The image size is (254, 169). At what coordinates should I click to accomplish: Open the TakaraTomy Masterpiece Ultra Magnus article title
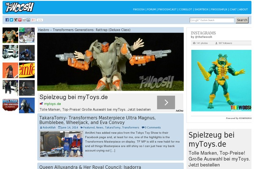point(97,120)
